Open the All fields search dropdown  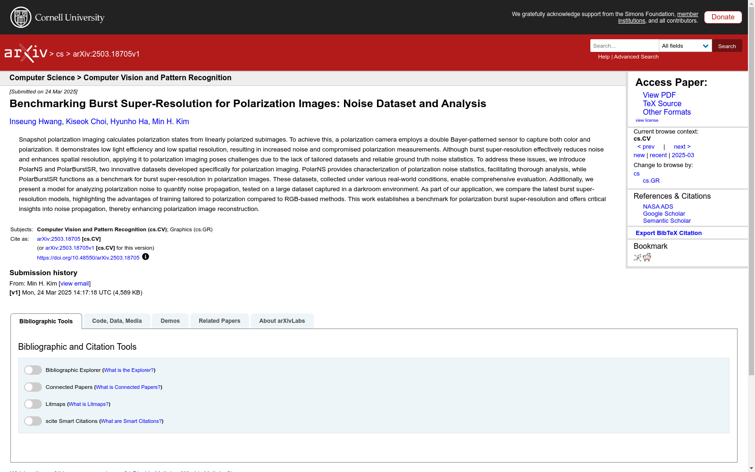tap(685, 46)
